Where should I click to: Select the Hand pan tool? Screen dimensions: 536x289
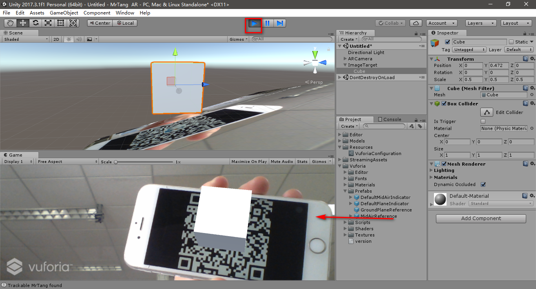[x=10, y=23]
